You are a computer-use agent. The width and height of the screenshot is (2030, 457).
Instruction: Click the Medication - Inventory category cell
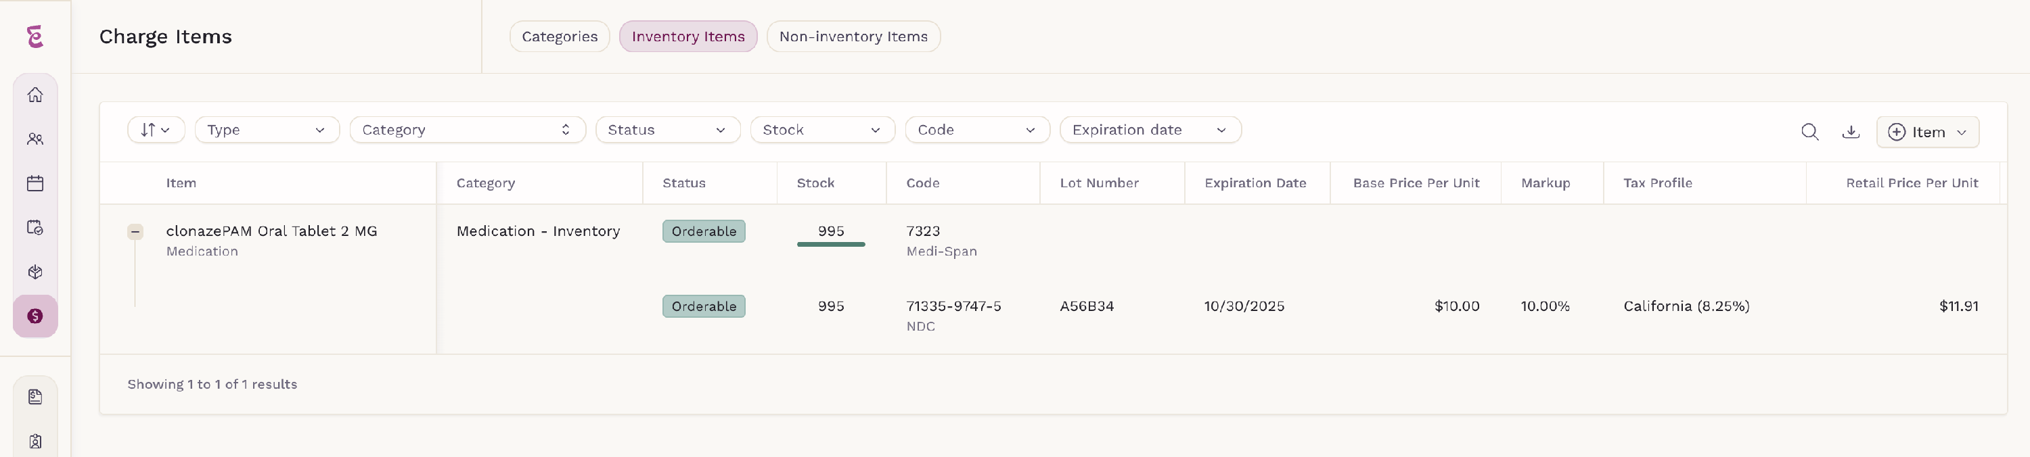pos(538,231)
